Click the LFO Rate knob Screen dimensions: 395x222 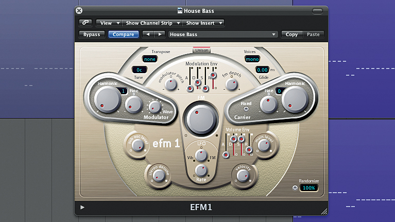pyautogui.click(x=201, y=170)
